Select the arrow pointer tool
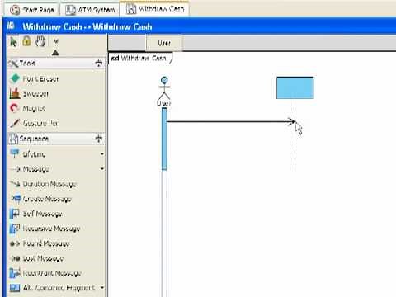Screen dimensions: 396x297 pos(13,42)
